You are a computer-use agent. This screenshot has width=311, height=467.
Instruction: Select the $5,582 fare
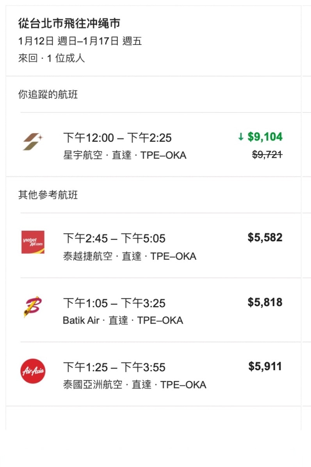click(265, 237)
